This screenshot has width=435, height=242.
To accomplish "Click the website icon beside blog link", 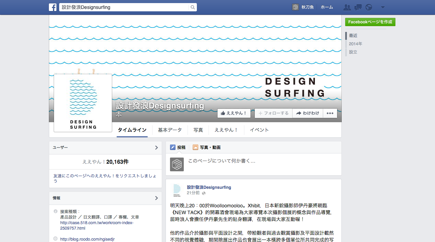I will tap(55, 239).
